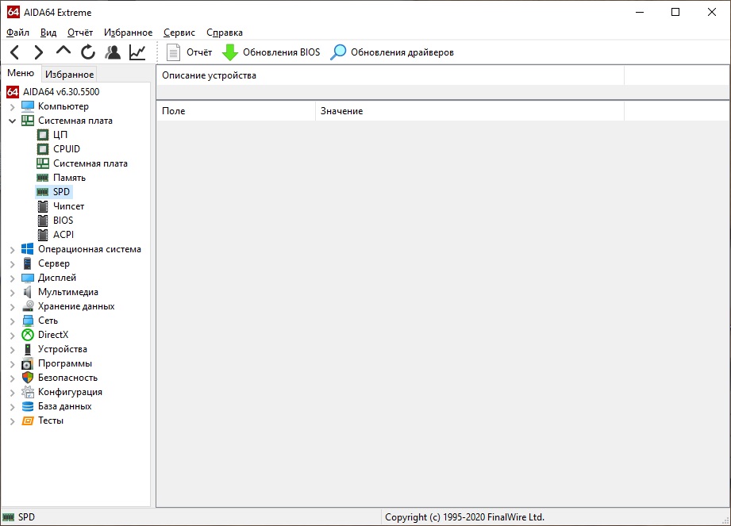Viewport: 731px width, 526px height.
Task: Click the Чипсет chip icon
Action: pyautogui.click(x=43, y=206)
